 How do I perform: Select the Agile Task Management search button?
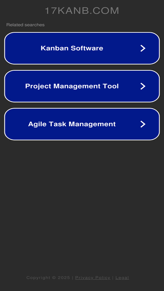pos(82,124)
